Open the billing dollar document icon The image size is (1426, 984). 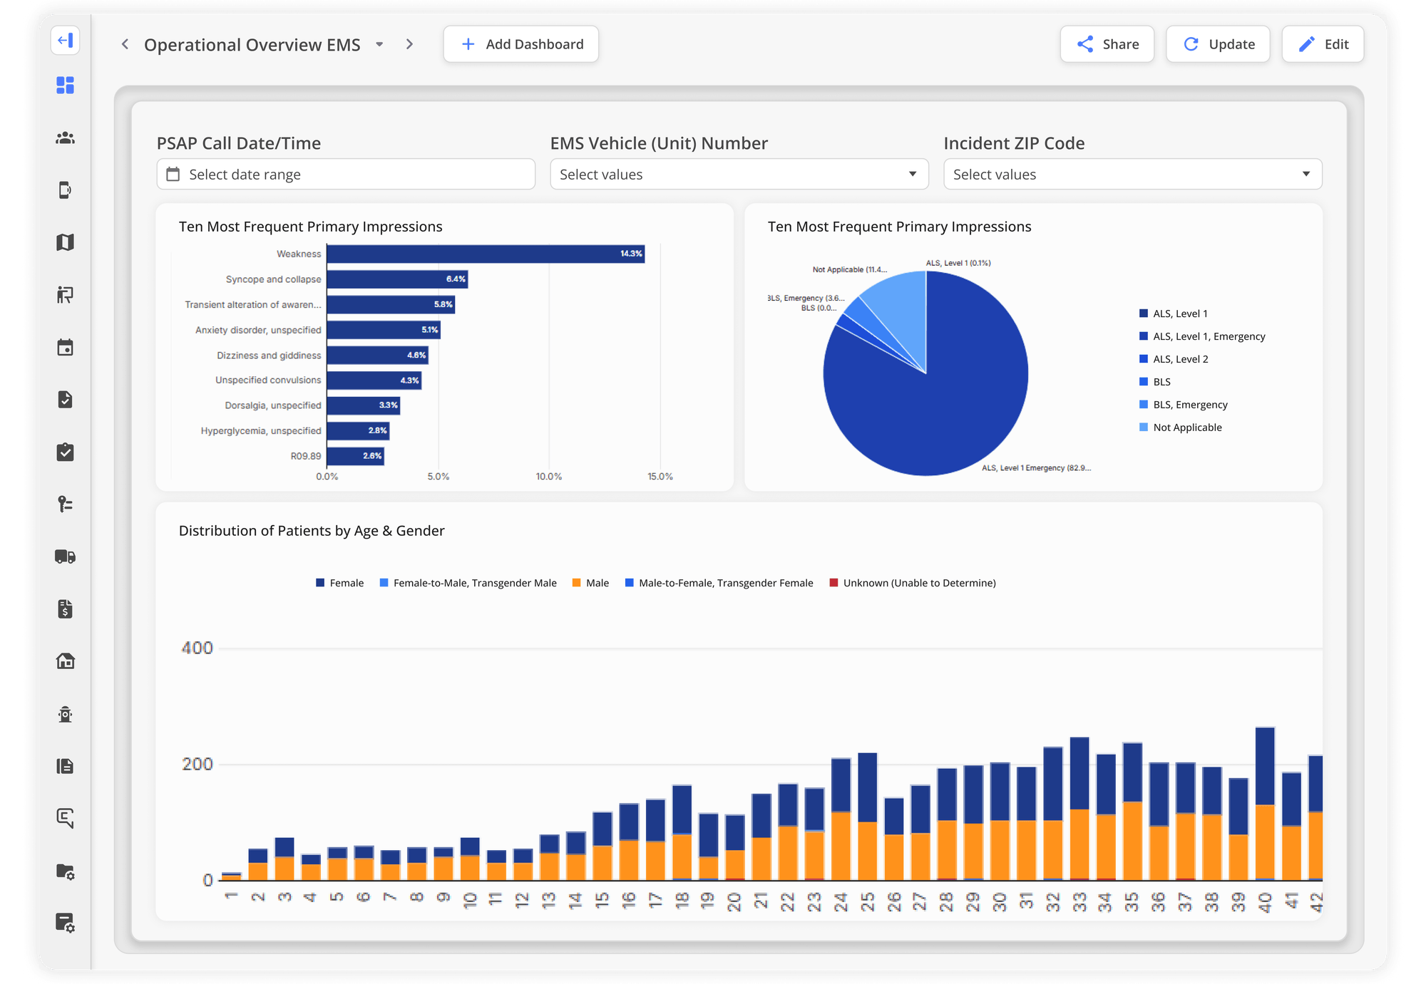coord(65,608)
